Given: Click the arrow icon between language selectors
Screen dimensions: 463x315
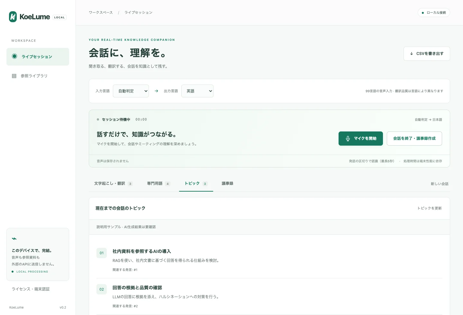Looking at the screenshot, I should coord(156,91).
